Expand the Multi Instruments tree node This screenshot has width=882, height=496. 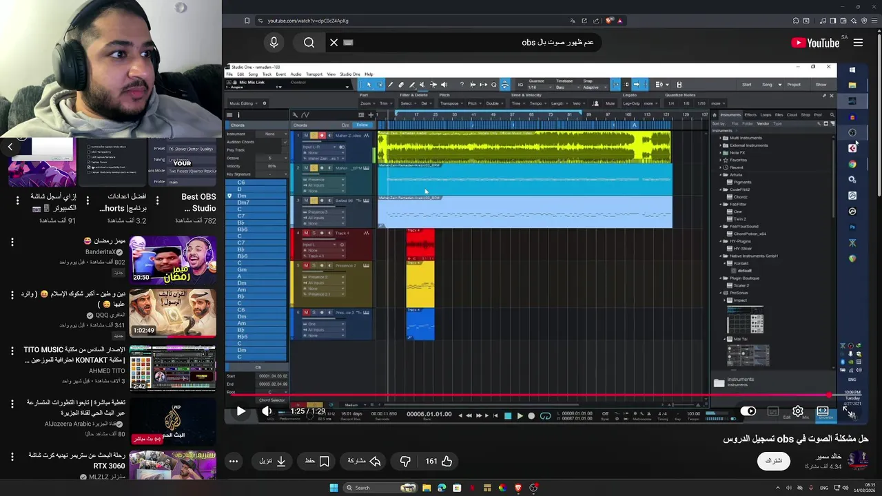point(720,138)
